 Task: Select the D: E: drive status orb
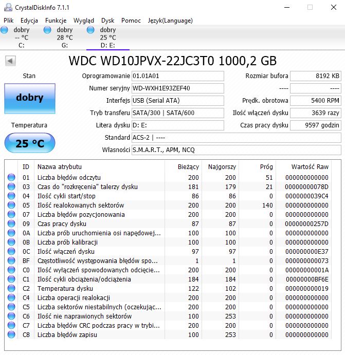pos(90,30)
